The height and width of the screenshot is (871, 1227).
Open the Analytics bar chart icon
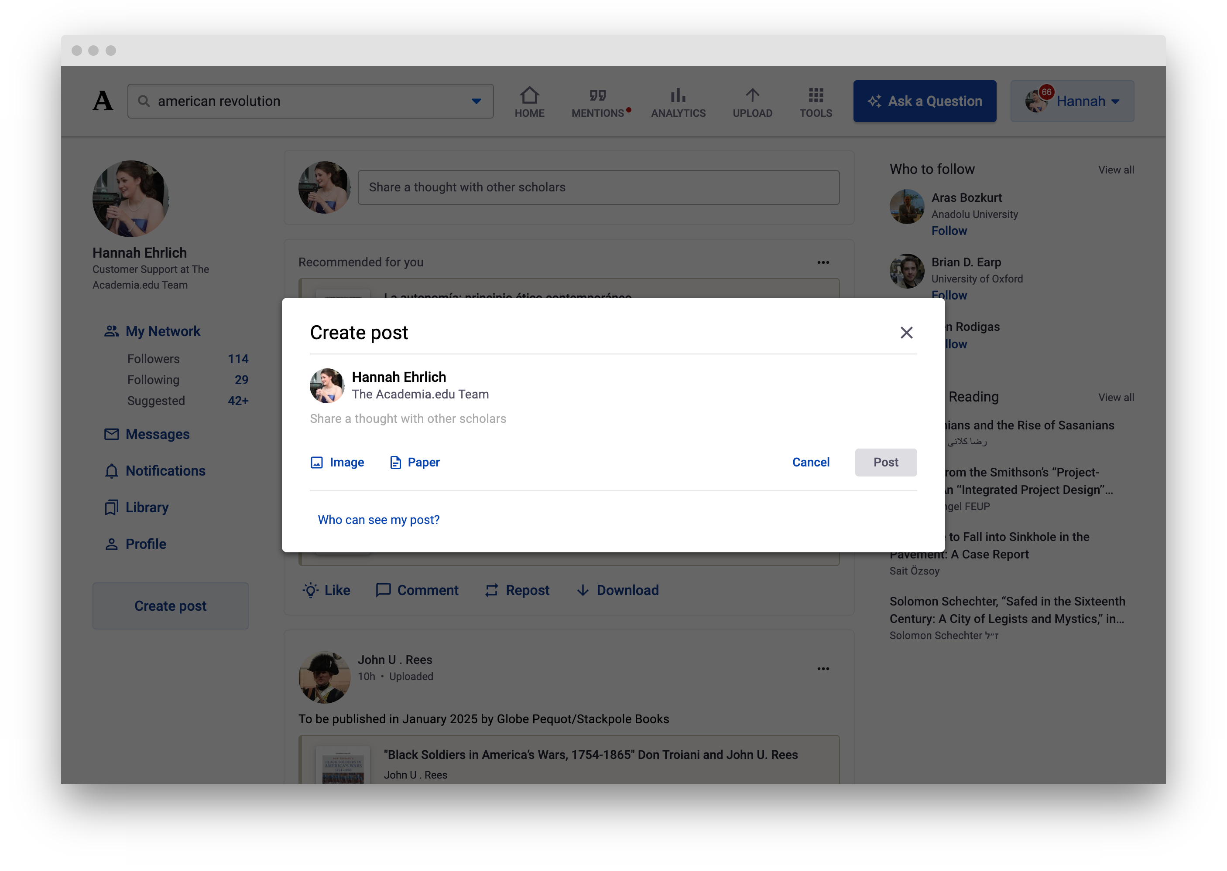pyautogui.click(x=678, y=95)
